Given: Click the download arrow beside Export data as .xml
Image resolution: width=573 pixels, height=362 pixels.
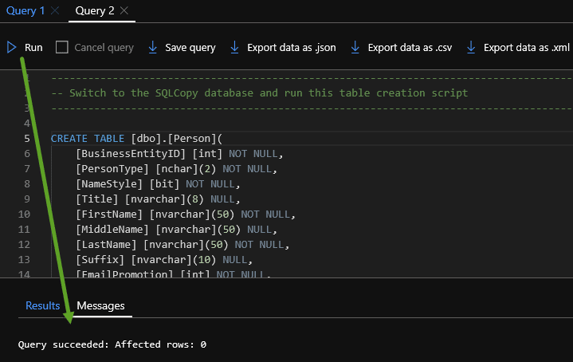Looking at the screenshot, I should pos(472,47).
